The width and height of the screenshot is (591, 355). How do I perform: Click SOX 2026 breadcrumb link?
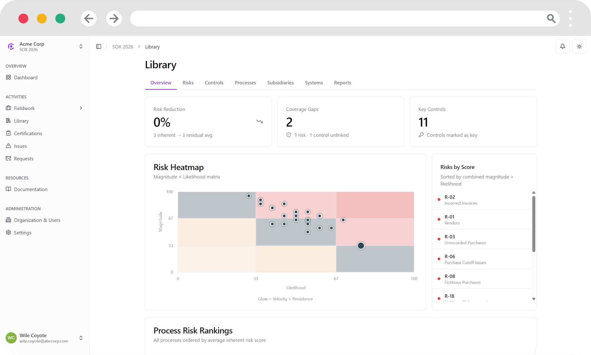pos(123,47)
